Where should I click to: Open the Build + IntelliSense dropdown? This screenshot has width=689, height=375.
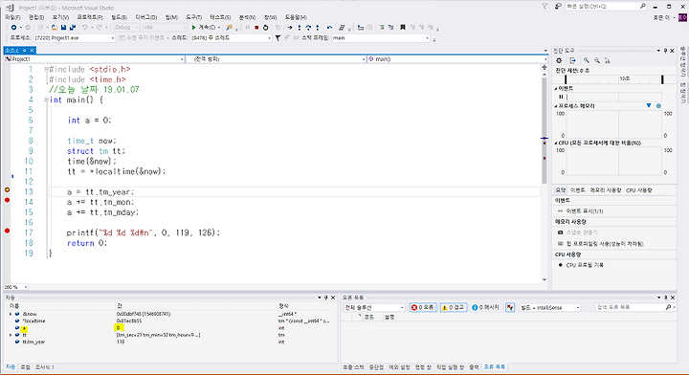click(x=550, y=307)
